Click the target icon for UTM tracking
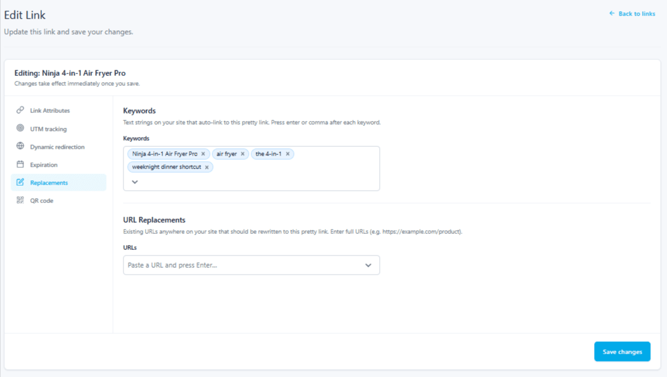Image resolution: width=667 pixels, height=377 pixels. click(x=20, y=128)
